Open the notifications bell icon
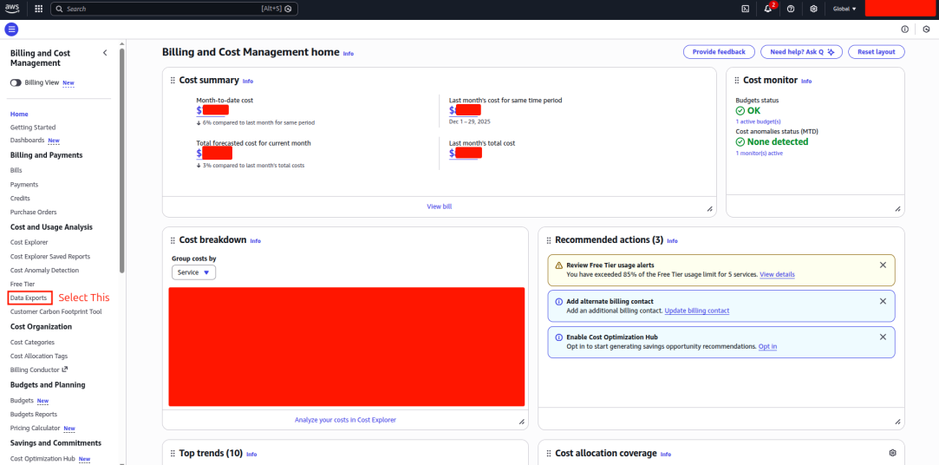939x465 pixels. coord(768,9)
